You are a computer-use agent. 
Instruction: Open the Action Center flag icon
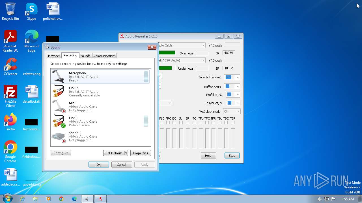pyautogui.click(x=333, y=199)
